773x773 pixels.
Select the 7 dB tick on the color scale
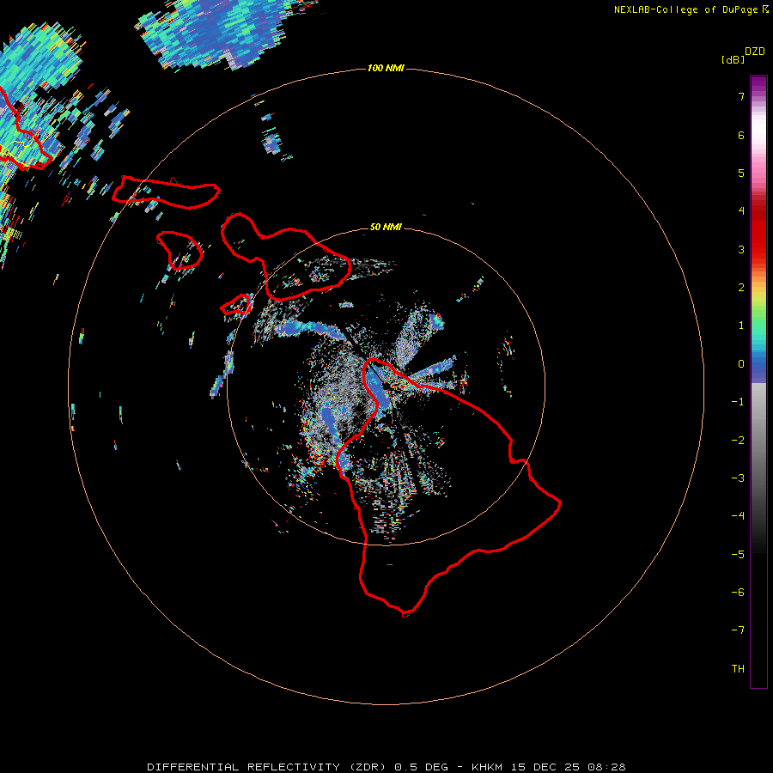pyautogui.click(x=741, y=96)
